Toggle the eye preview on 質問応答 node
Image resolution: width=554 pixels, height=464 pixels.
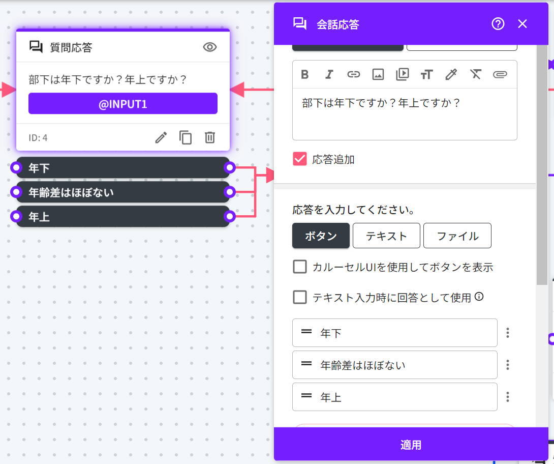click(x=210, y=47)
